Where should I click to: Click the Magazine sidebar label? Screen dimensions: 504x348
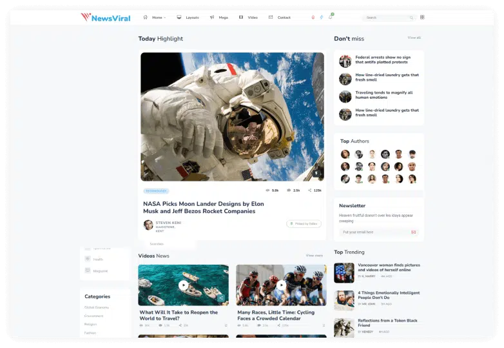pyautogui.click(x=101, y=271)
